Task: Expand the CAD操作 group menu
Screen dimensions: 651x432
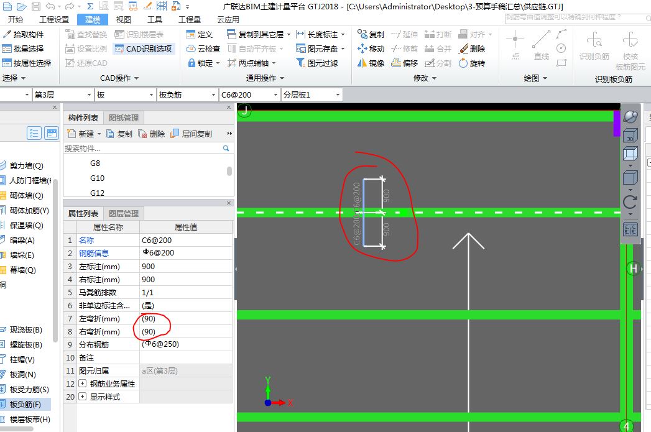Action: click(x=119, y=78)
